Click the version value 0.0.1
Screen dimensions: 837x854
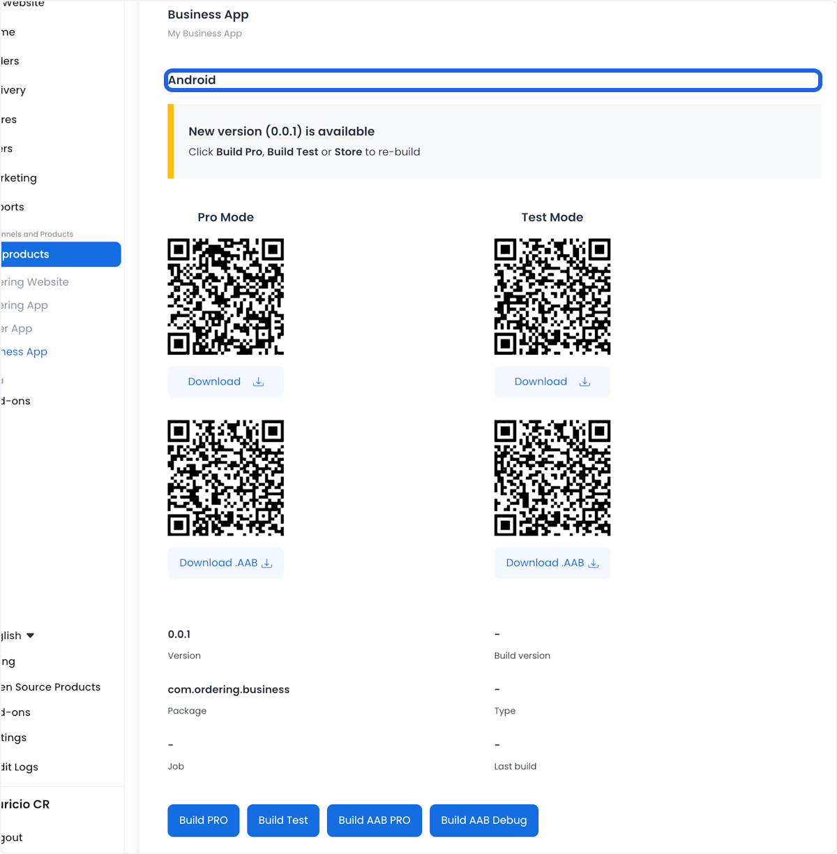coord(179,634)
